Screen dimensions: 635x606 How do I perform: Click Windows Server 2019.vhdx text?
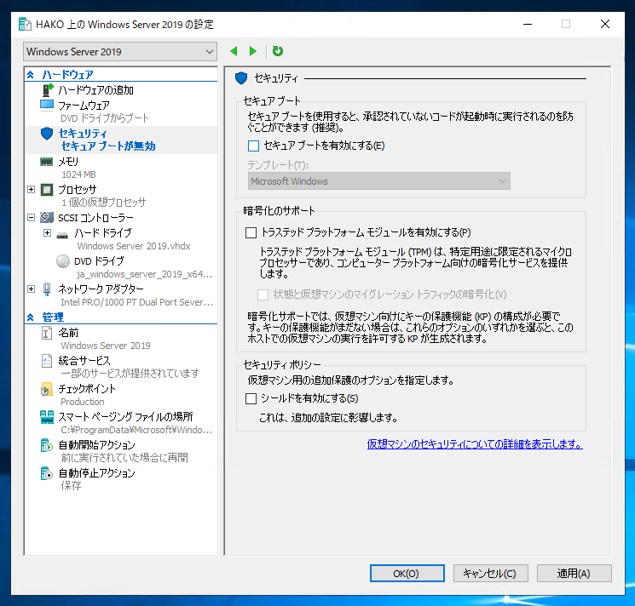pyautogui.click(x=134, y=246)
